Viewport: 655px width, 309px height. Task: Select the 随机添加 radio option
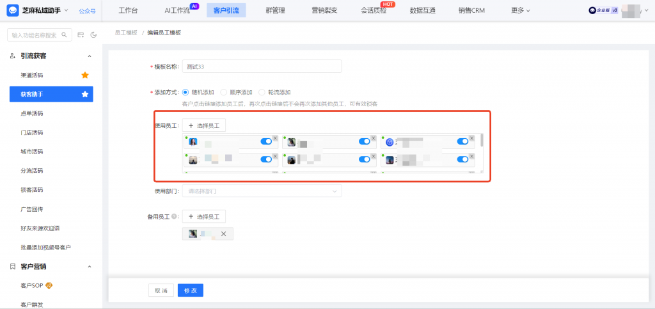pyautogui.click(x=185, y=92)
